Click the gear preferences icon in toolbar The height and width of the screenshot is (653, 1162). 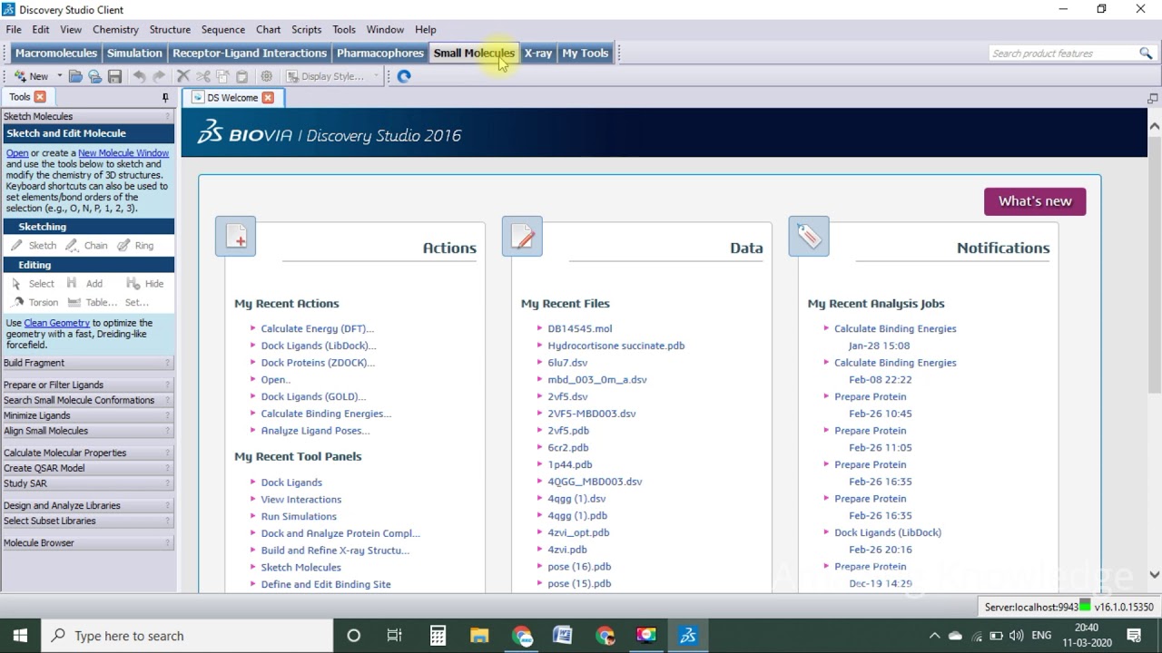(266, 76)
